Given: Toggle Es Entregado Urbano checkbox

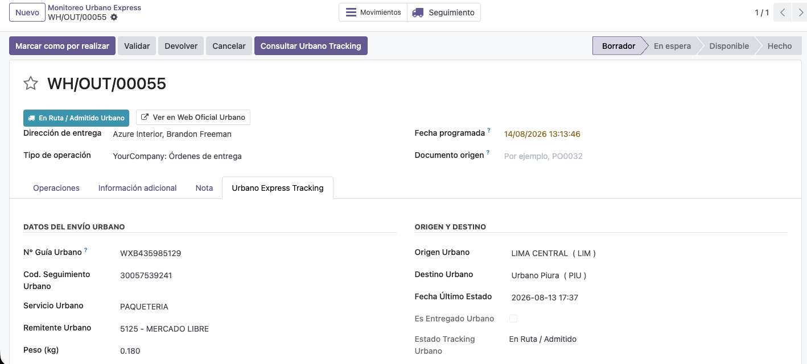Looking at the screenshot, I should point(513,319).
